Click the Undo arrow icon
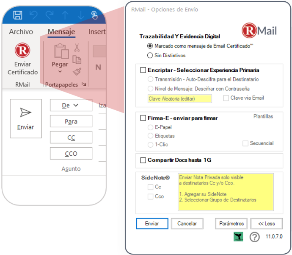This screenshot has height=255, width=292. pos(34,16)
